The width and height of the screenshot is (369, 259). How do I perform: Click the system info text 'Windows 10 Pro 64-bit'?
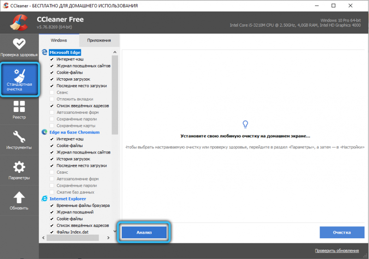[340, 20]
